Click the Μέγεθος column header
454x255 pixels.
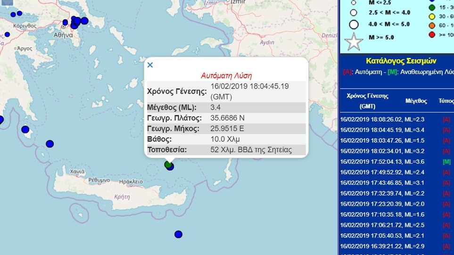click(x=416, y=101)
